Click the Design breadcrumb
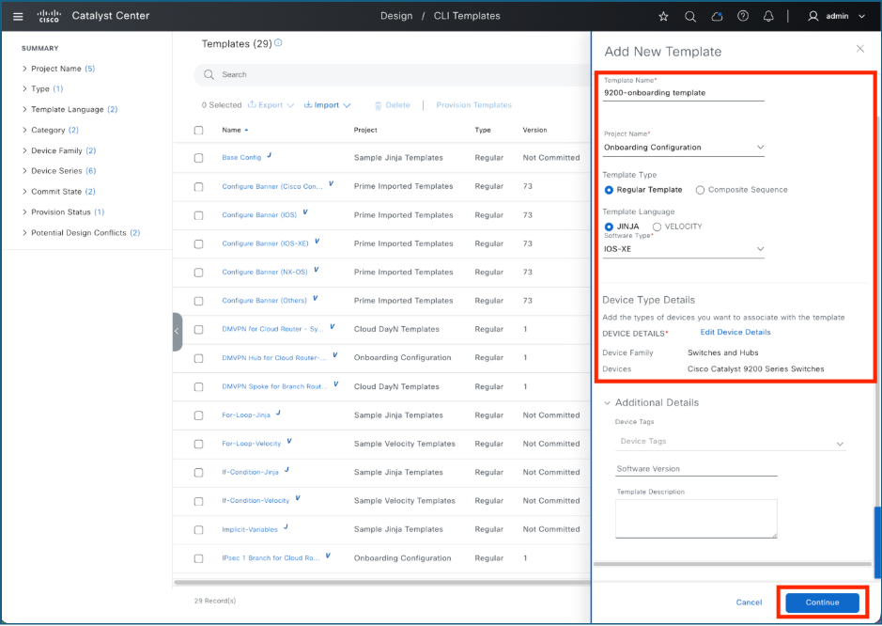The image size is (882, 626). click(396, 16)
